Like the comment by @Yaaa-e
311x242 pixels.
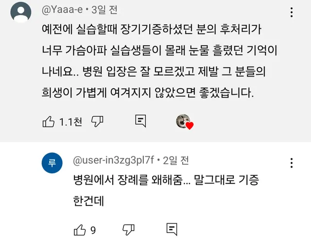tap(48, 122)
